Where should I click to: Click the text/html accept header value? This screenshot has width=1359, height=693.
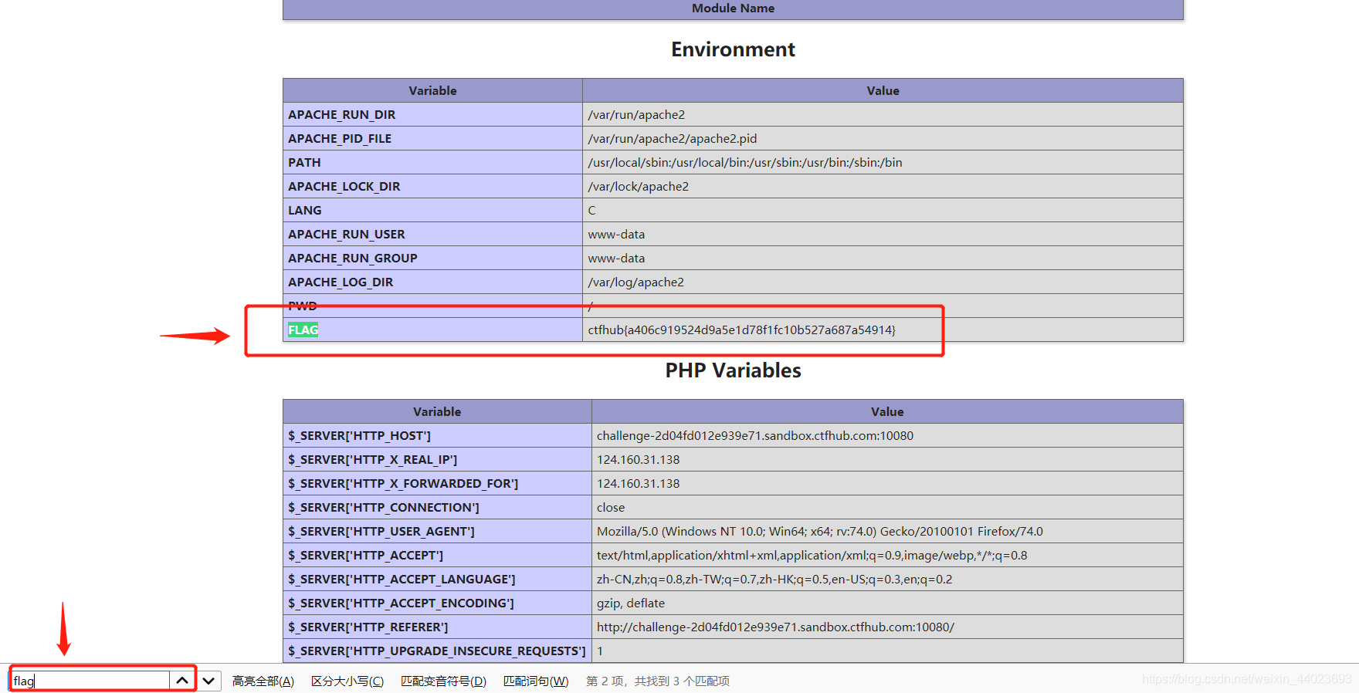(x=812, y=555)
